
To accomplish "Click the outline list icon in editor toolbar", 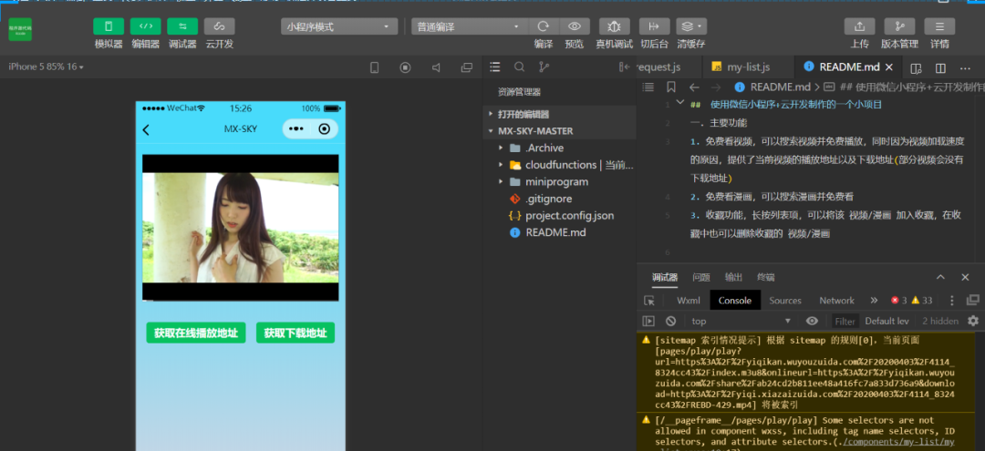I will point(648,87).
